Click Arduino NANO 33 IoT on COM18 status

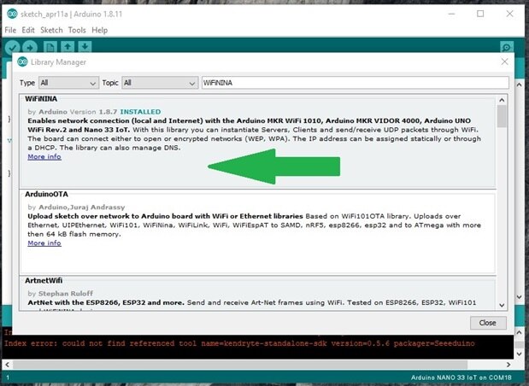click(x=461, y=377)
